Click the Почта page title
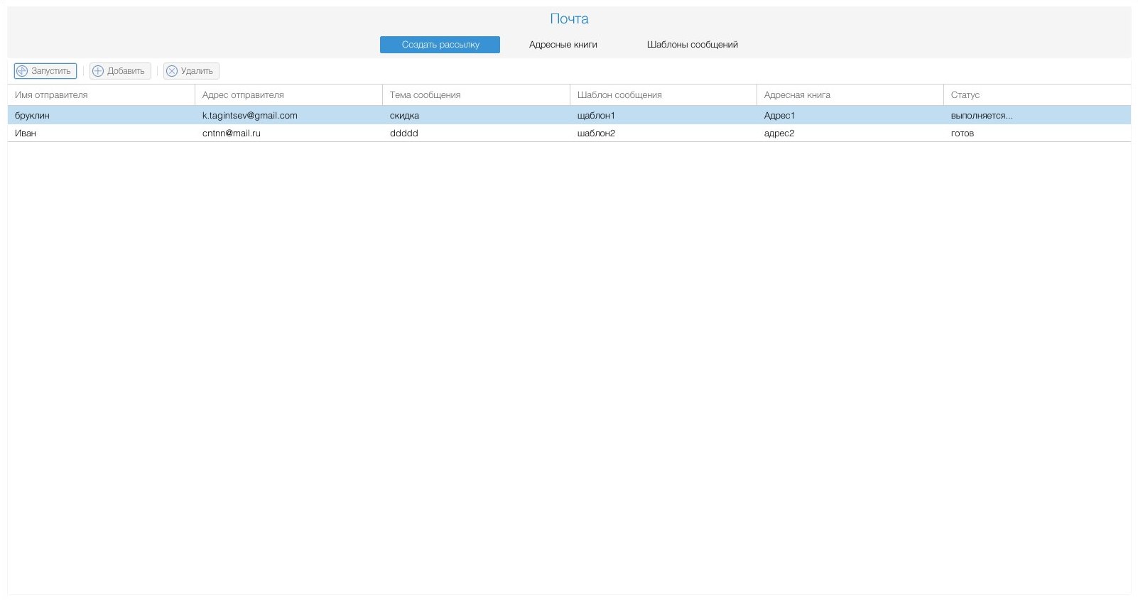This screenshot has width=1138, height=600. click(x=569, y=19)
